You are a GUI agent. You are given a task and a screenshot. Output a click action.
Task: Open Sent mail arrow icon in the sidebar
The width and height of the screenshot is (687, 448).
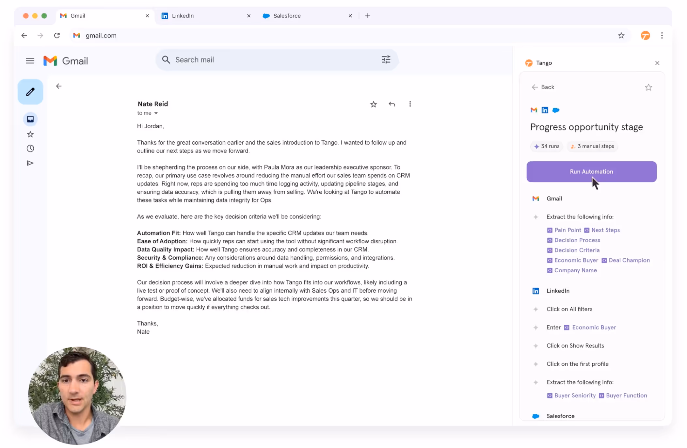[x=30, y=163]
